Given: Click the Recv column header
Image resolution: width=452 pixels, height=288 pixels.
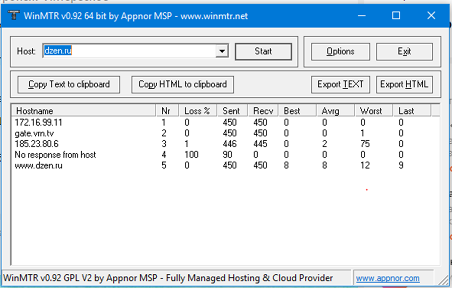Looking at the screenshot, I should click(263, 111).
